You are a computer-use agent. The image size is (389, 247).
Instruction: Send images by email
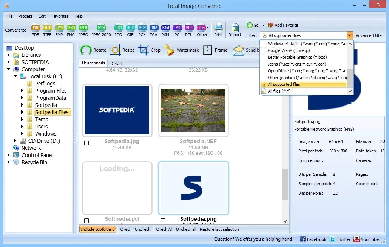coord(245,50)
